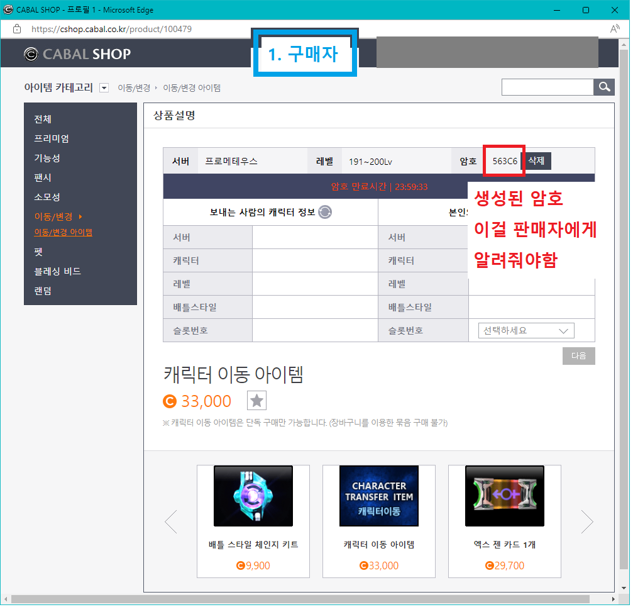Open 이동/변경 아이템 subcategory link
The height and width of the screenshot is (607, 633).
63,233
